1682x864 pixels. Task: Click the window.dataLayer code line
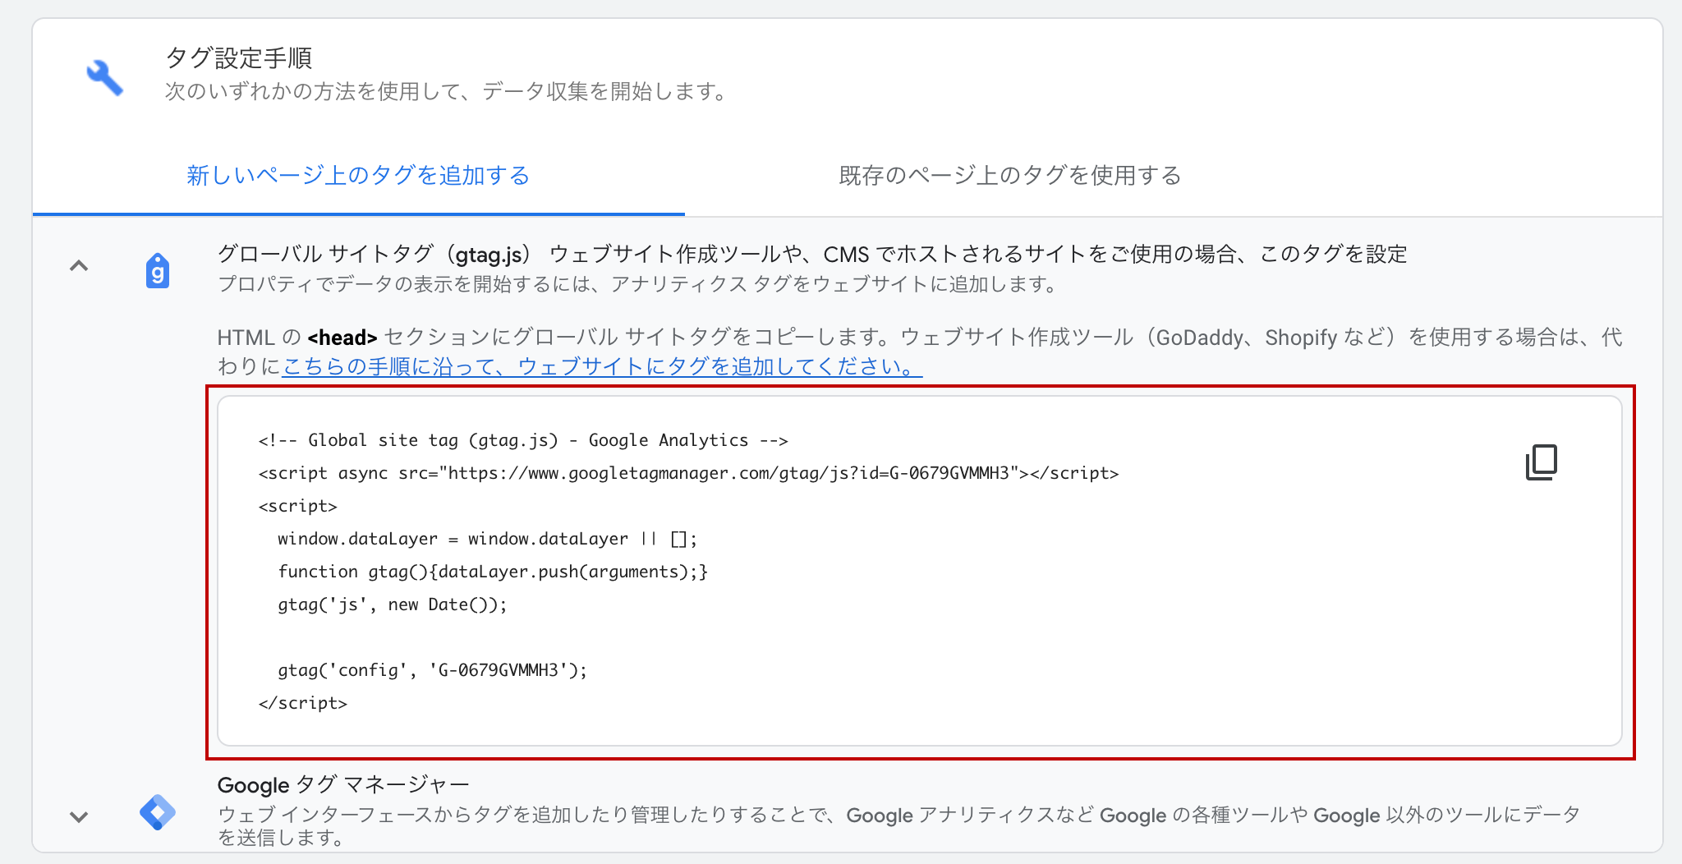click(x=488, y=539)
